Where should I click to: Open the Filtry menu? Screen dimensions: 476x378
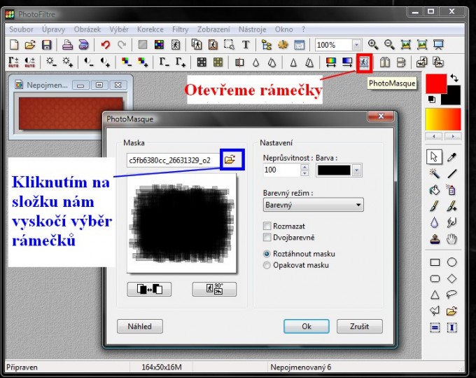pyautogui.click(x=181, y=29)
